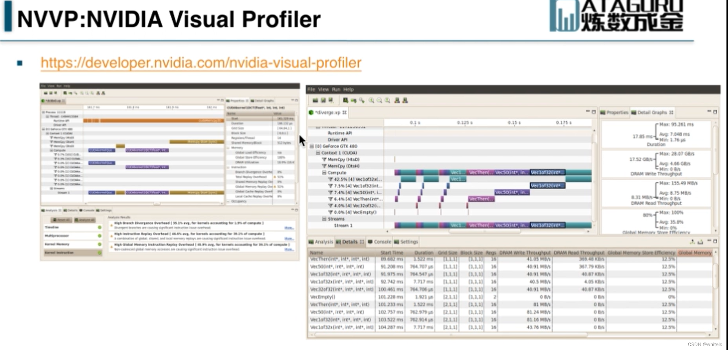Sort table by DRAM Write Throughput column
This screenshot has width=728, height=350.
pyautogui.click(x=525, y=253)
